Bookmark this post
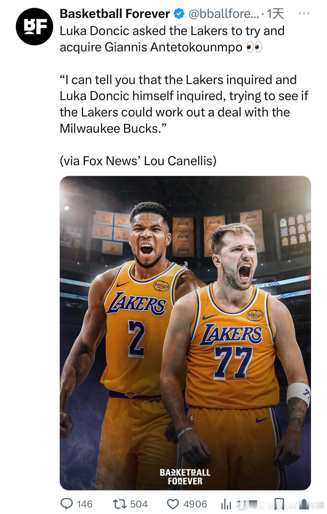Screen dimensions: 327x514 279,504
